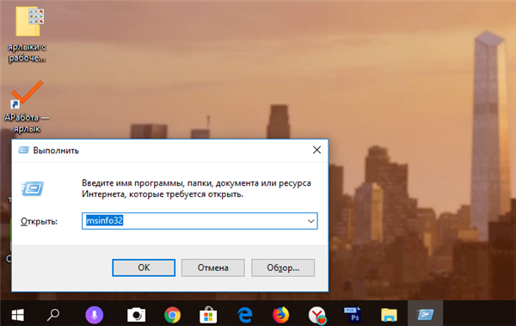
Task: Launch the purple microphone voice assistant
Action: (94, 315)
